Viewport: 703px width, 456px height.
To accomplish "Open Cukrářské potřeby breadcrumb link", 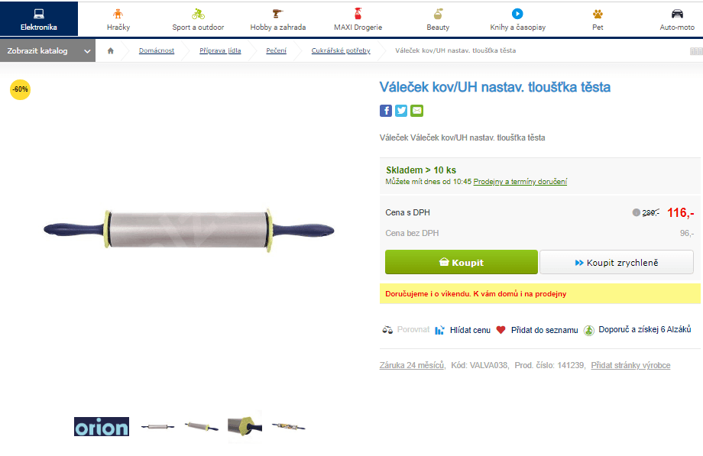I will [x=341, y=50].
